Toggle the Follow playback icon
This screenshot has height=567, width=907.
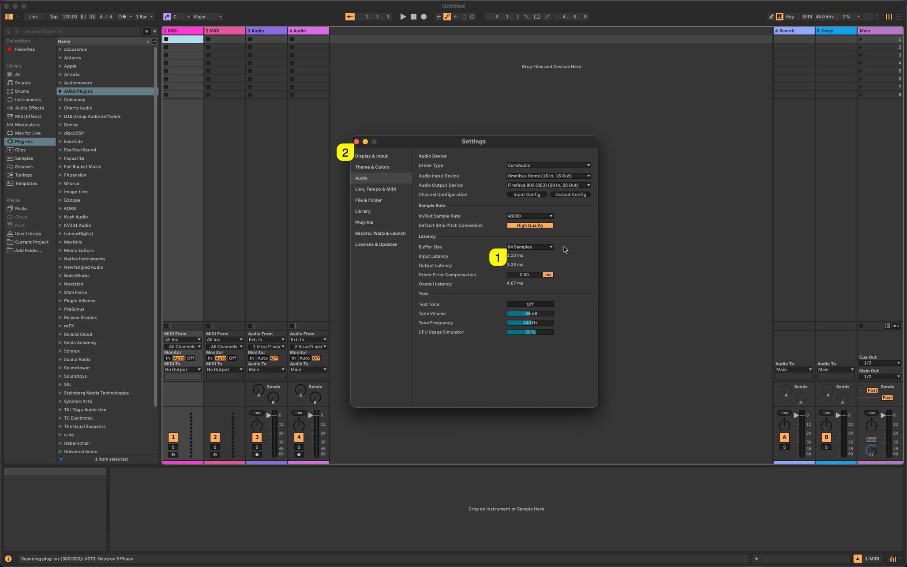coord(350,17)
